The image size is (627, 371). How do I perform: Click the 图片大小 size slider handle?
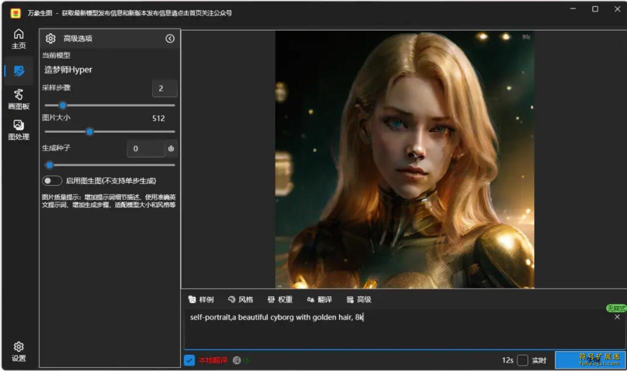(89, 132)
